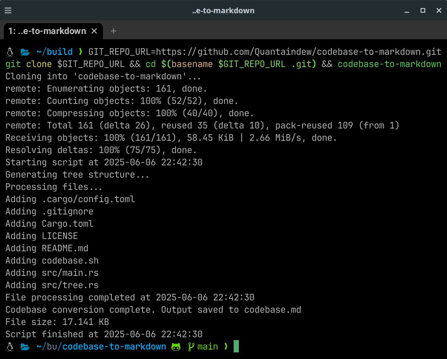Click the git branch icon before main

[191, 347]
